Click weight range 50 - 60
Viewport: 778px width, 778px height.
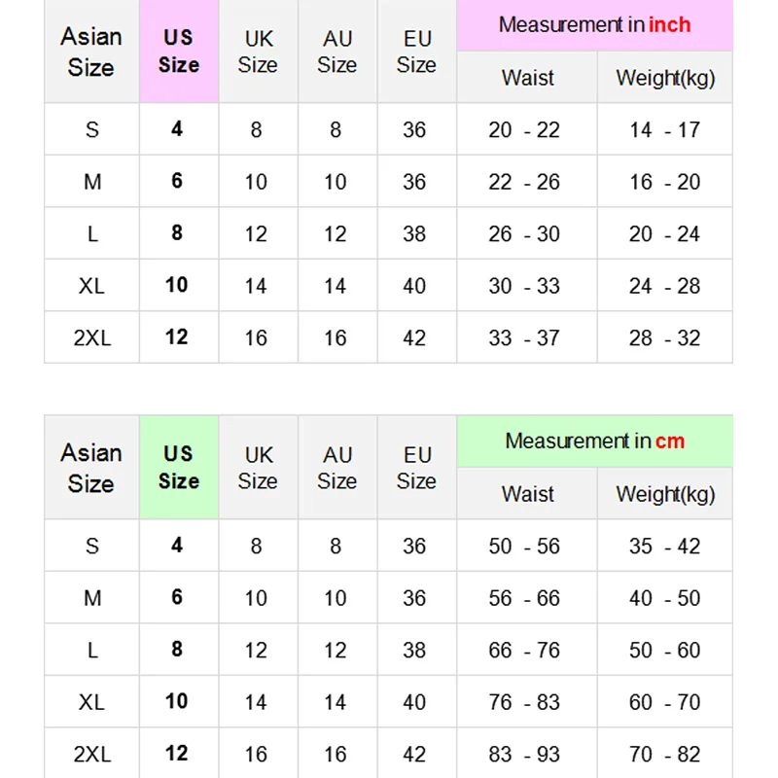(665, 651)
